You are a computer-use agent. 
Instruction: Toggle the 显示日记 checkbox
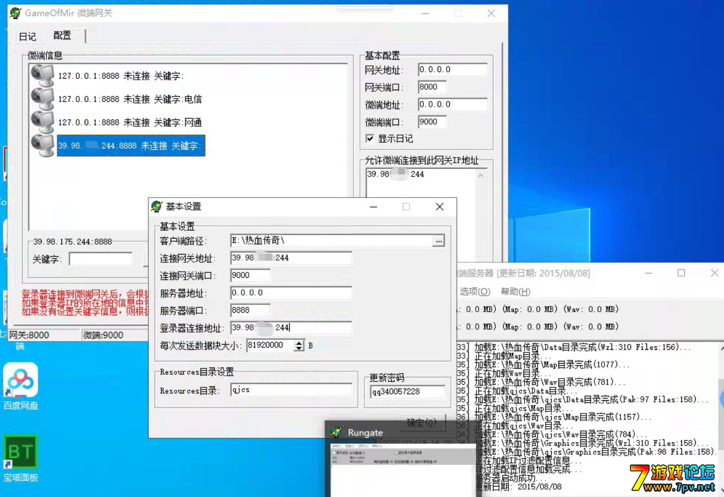tap(370, 138)
